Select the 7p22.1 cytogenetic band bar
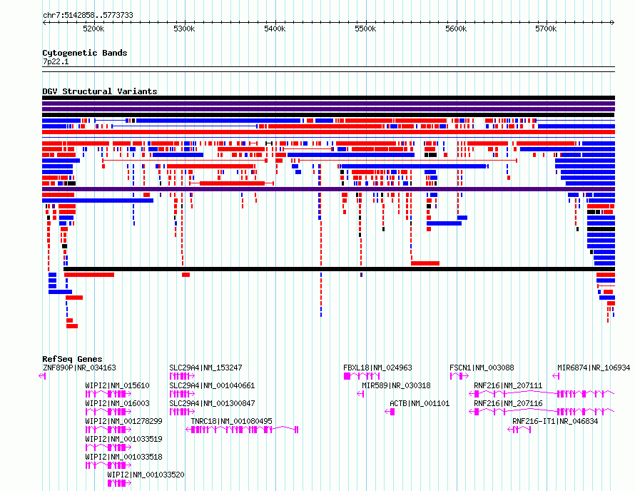This screenshot has width=635, height=491. [328, 69]
